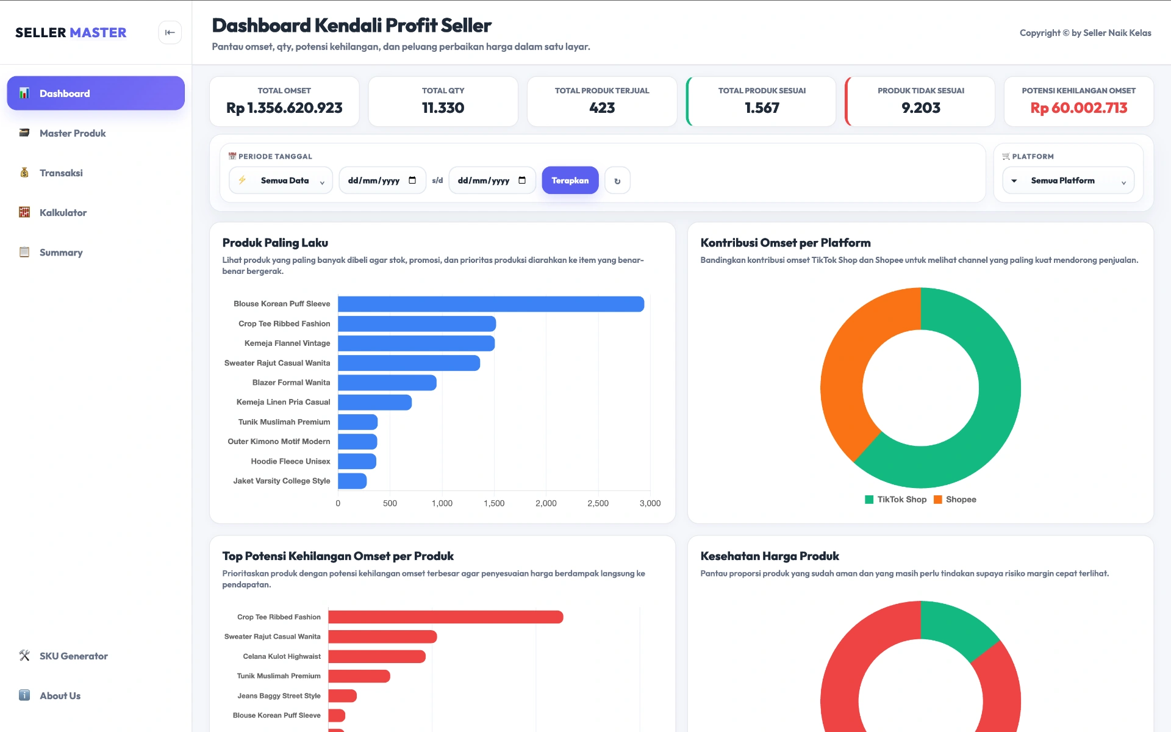Collapse the sidebar with the arrow icon
The image size is (1171, 732).
[170, 32]
